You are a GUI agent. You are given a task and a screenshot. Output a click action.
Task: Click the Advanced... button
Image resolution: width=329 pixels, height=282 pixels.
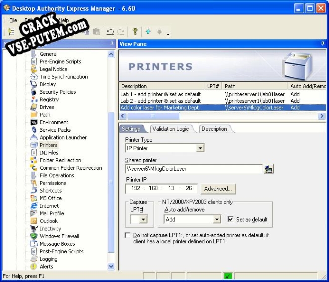(x=218, y=189)
